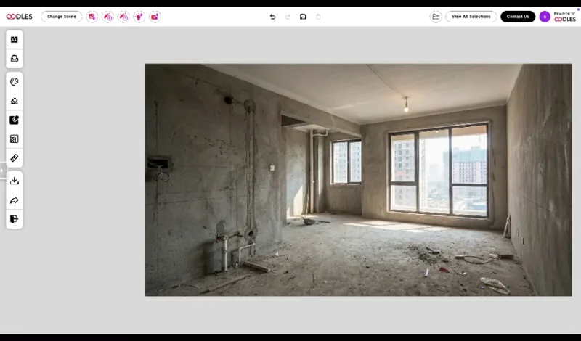This screenshot has height=341, width=581.
Task: Click the trash delete icon in toolbar
Action: coord(318,17)
